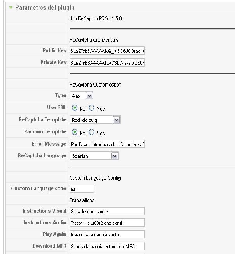Click the Type label
The height and width of the screenshot is (254, 235).
pos(61,96)
